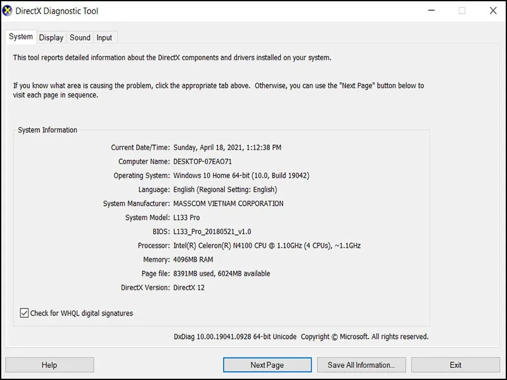The width and height of the screenshot is (507, 380).
Task: Select the Input tab
Action: click(x=105, y=37)
